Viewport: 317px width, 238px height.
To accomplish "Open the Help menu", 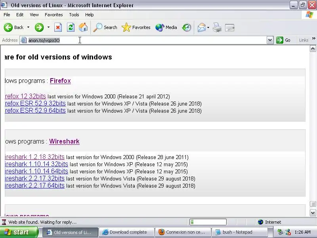I will (90, 15).
